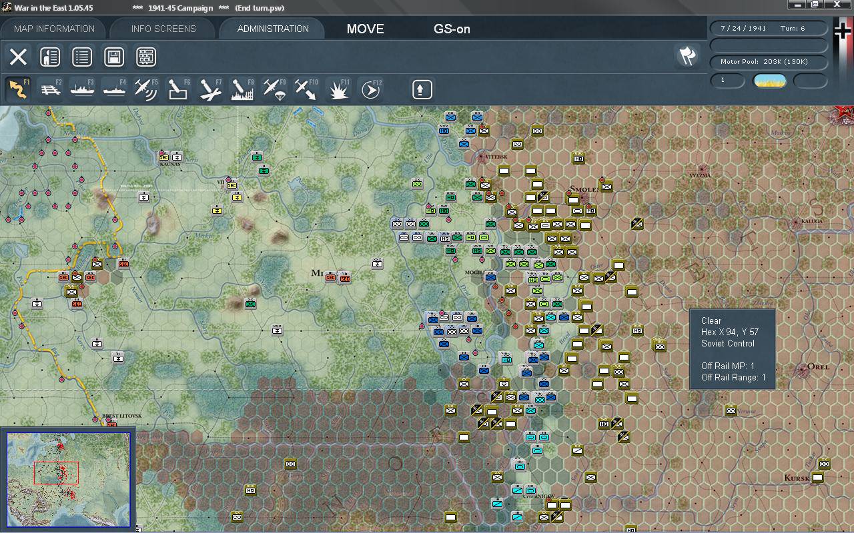Viewport: 854px width, 533px height.
Task: Click the white flags icon
Action: (x=687, y=56)
